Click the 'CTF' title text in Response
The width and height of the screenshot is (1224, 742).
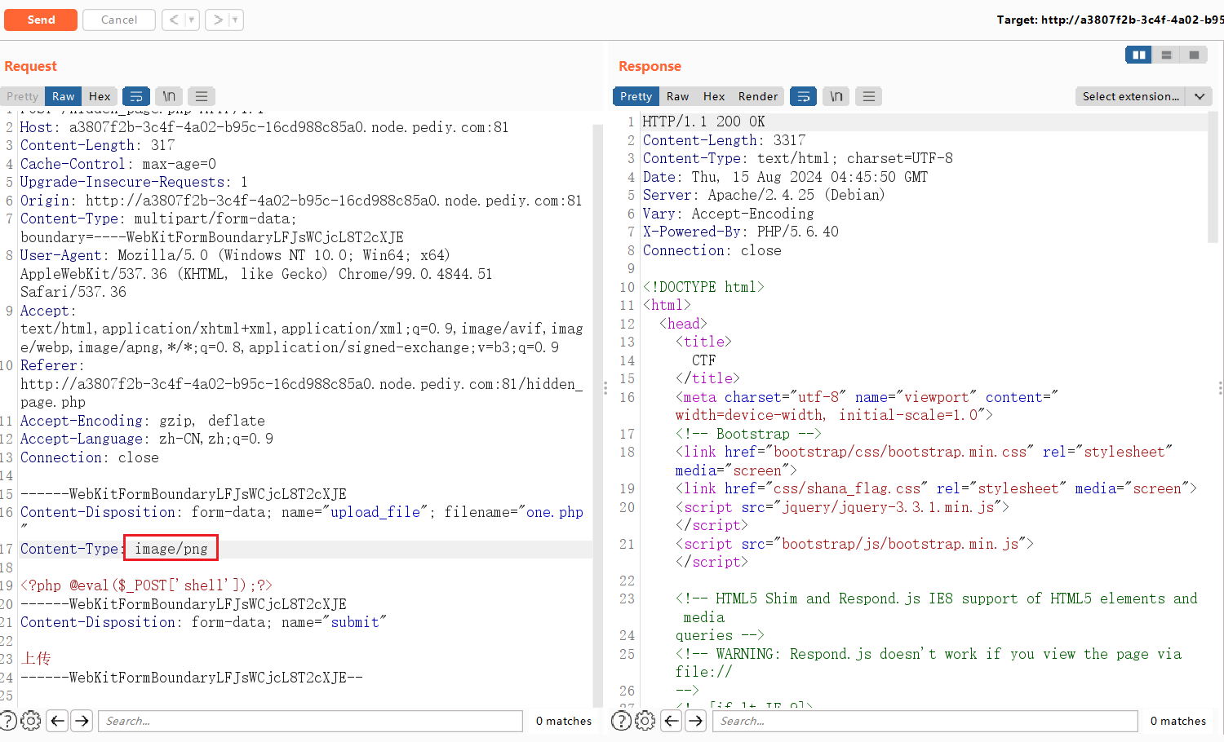click(x=703, y=360)
